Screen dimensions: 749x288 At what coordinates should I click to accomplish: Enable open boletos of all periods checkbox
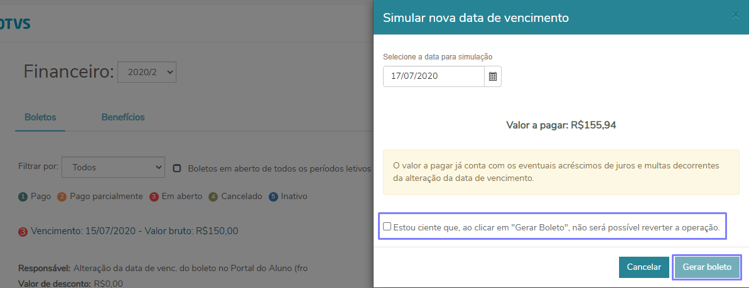(177, 168)
